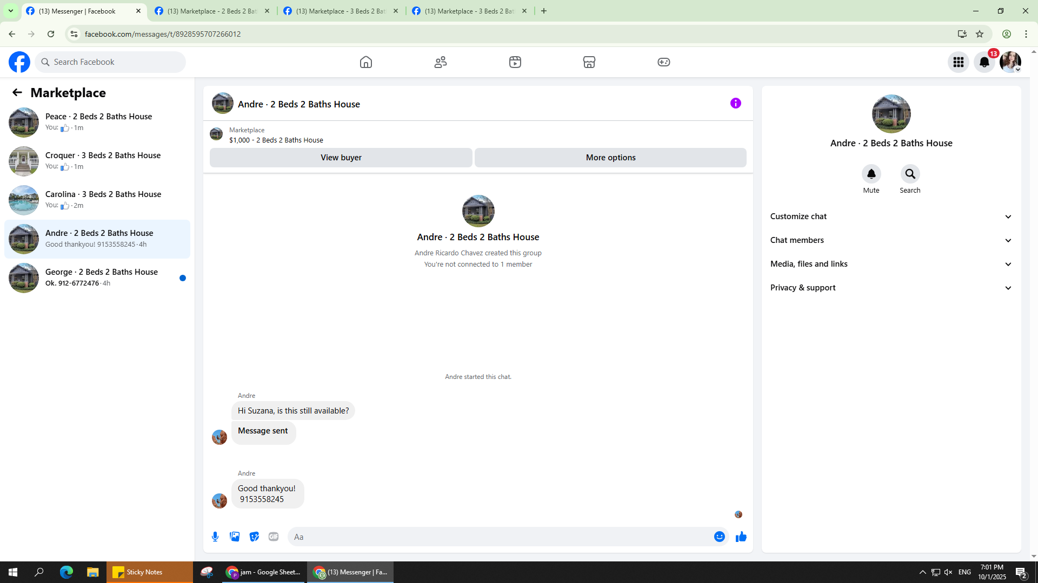
Task: Open the Marketplace storefront icon in top navigation
Action: tap(589, 62)
